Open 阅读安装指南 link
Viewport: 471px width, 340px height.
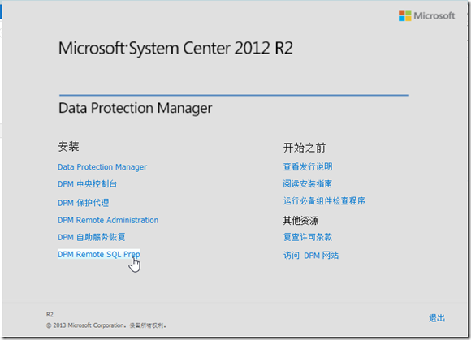pos(307,183)
